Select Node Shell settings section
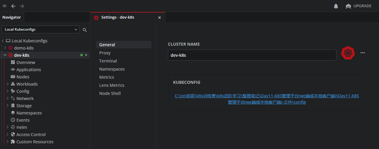The height and width of the screenshot is (149, 379). (124, 93)
